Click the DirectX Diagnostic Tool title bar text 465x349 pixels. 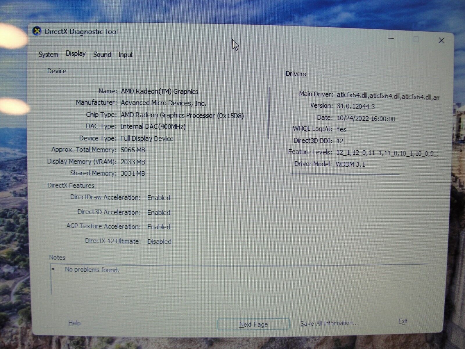(x=81, y=32)
